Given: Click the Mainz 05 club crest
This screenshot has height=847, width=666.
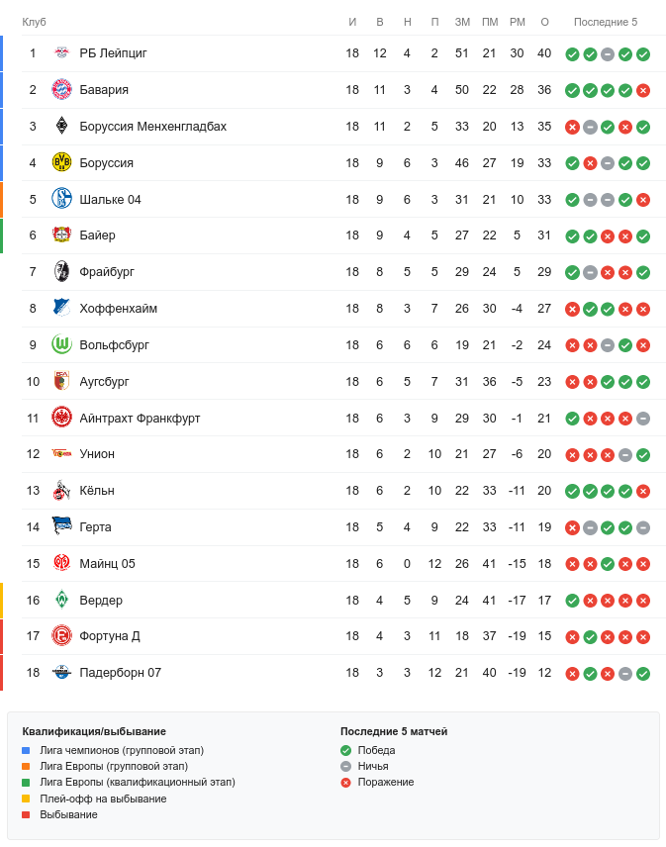Looking at the screenshot, I should click(x=62, y=564).
